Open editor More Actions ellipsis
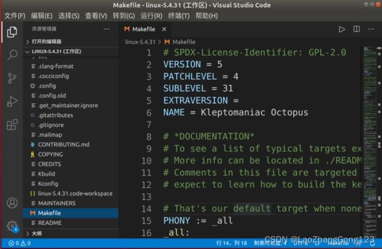Image resolution: width=382 pixels, height=249 pixels. (x=371, y=29)
